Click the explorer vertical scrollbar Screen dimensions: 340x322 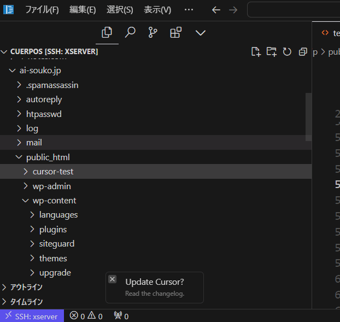[x=308, y=117]
